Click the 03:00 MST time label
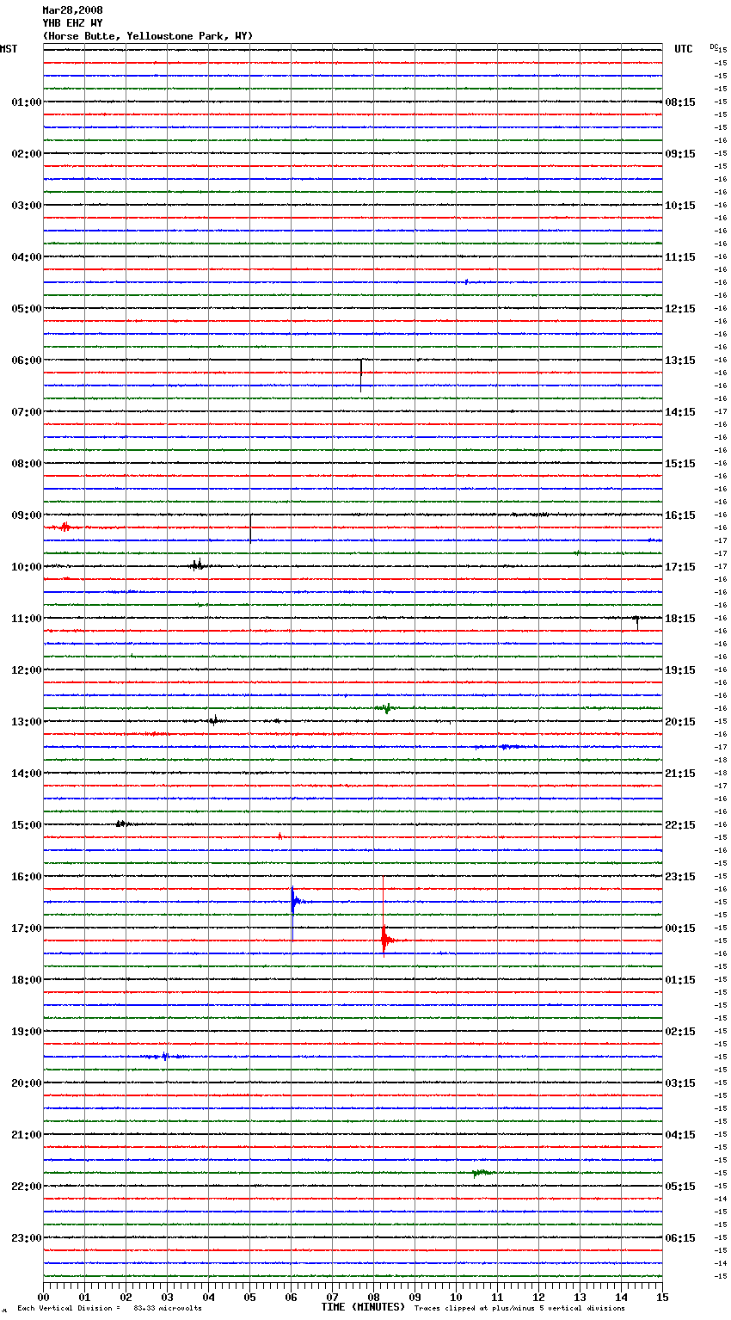This screenshot has height=1320, width=731. pyautogui.click(x=27, y=206)
